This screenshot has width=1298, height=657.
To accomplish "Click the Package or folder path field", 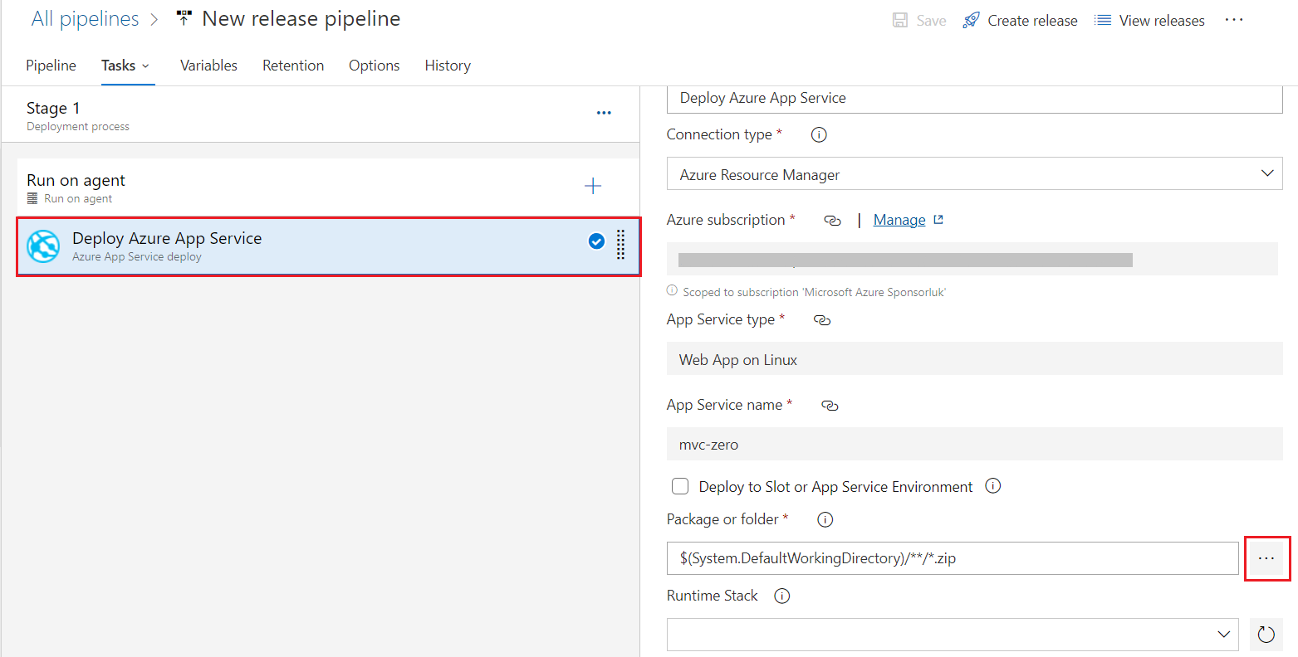I will coord(952,558).
